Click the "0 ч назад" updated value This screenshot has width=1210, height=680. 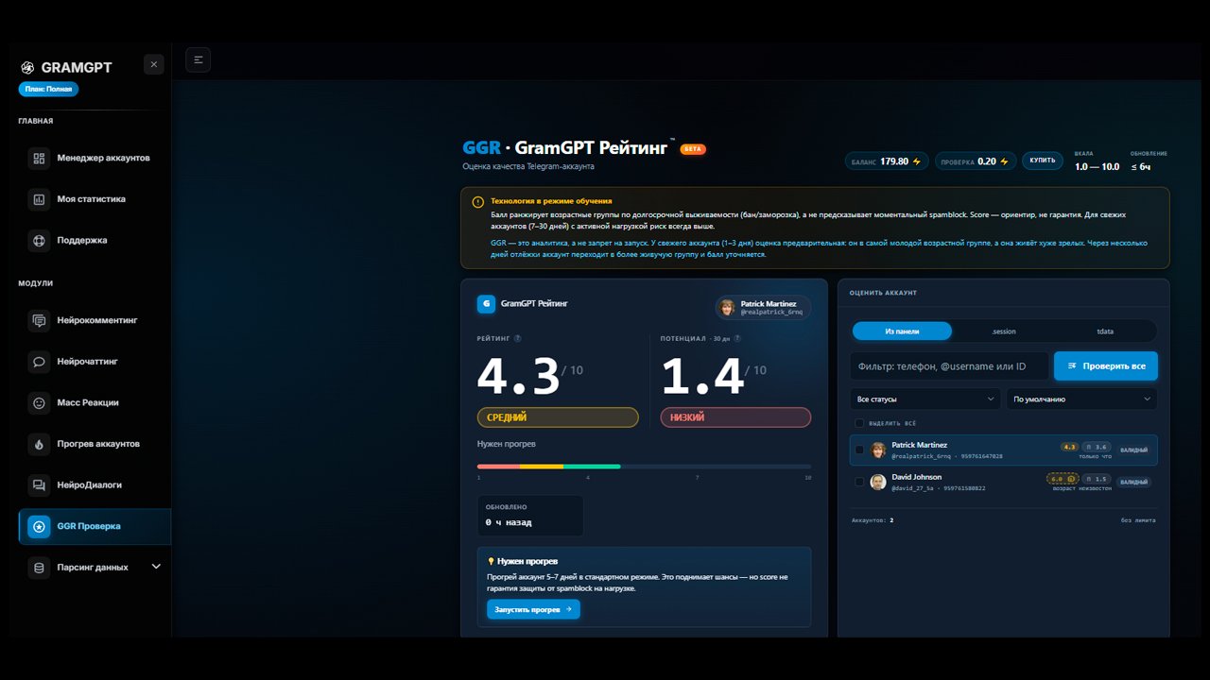pyautogui.click(x=509, y=522)
